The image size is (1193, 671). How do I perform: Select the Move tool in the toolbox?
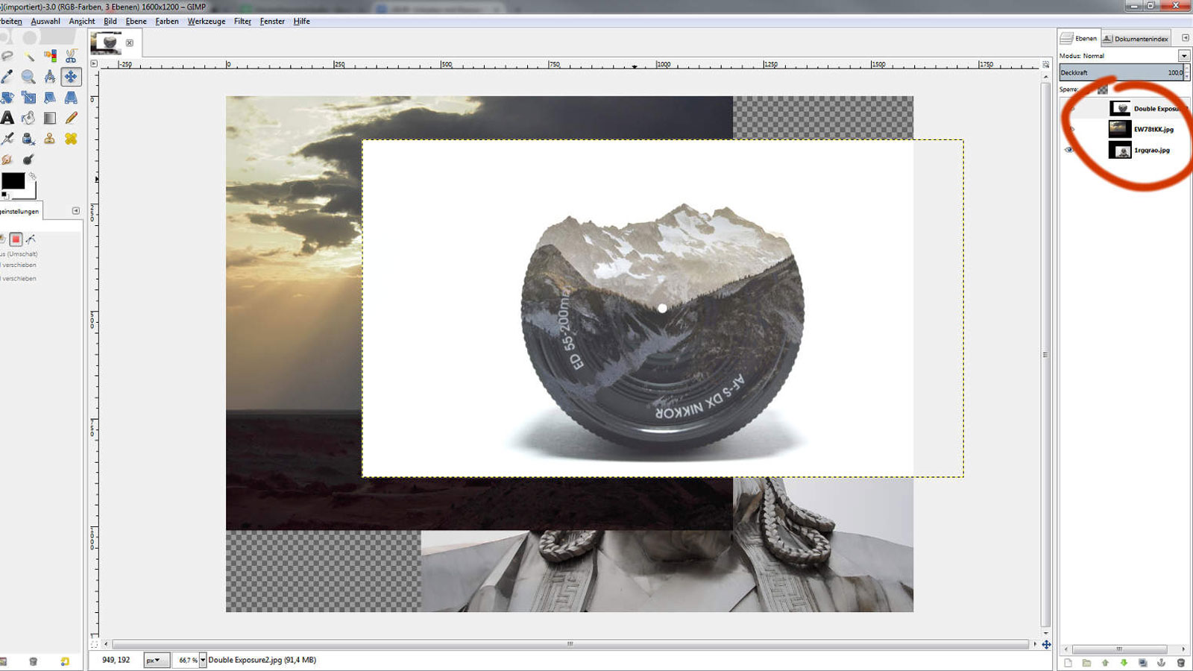coord(70,75)
